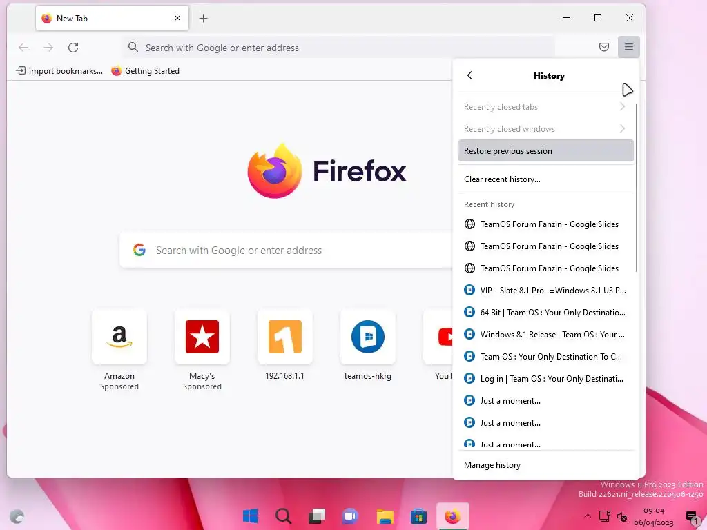
Task: Open VIP - Slate 8.1 Pro history entry
Action: pyautogui.click(x=545, y=291)
